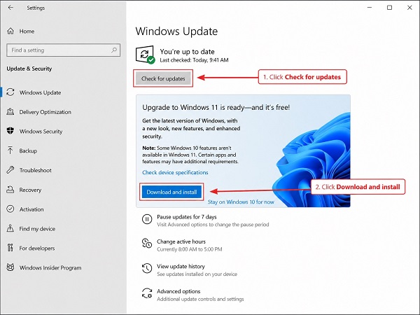Click the change active hours clock icon

coord(147,243)
